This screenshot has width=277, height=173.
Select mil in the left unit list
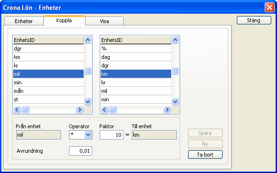pyautogui.click(x=48, y=74)
